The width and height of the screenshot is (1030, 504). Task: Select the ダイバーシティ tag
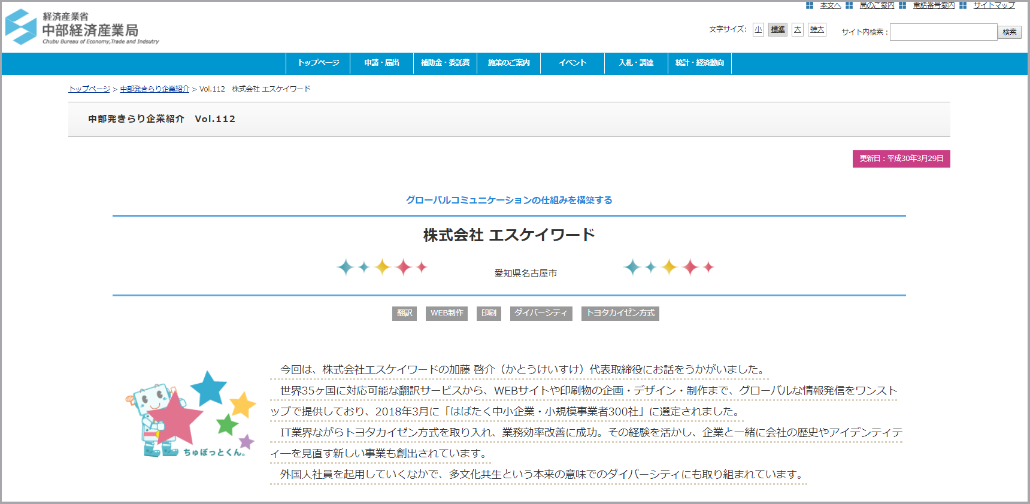[x=541, y=313]
